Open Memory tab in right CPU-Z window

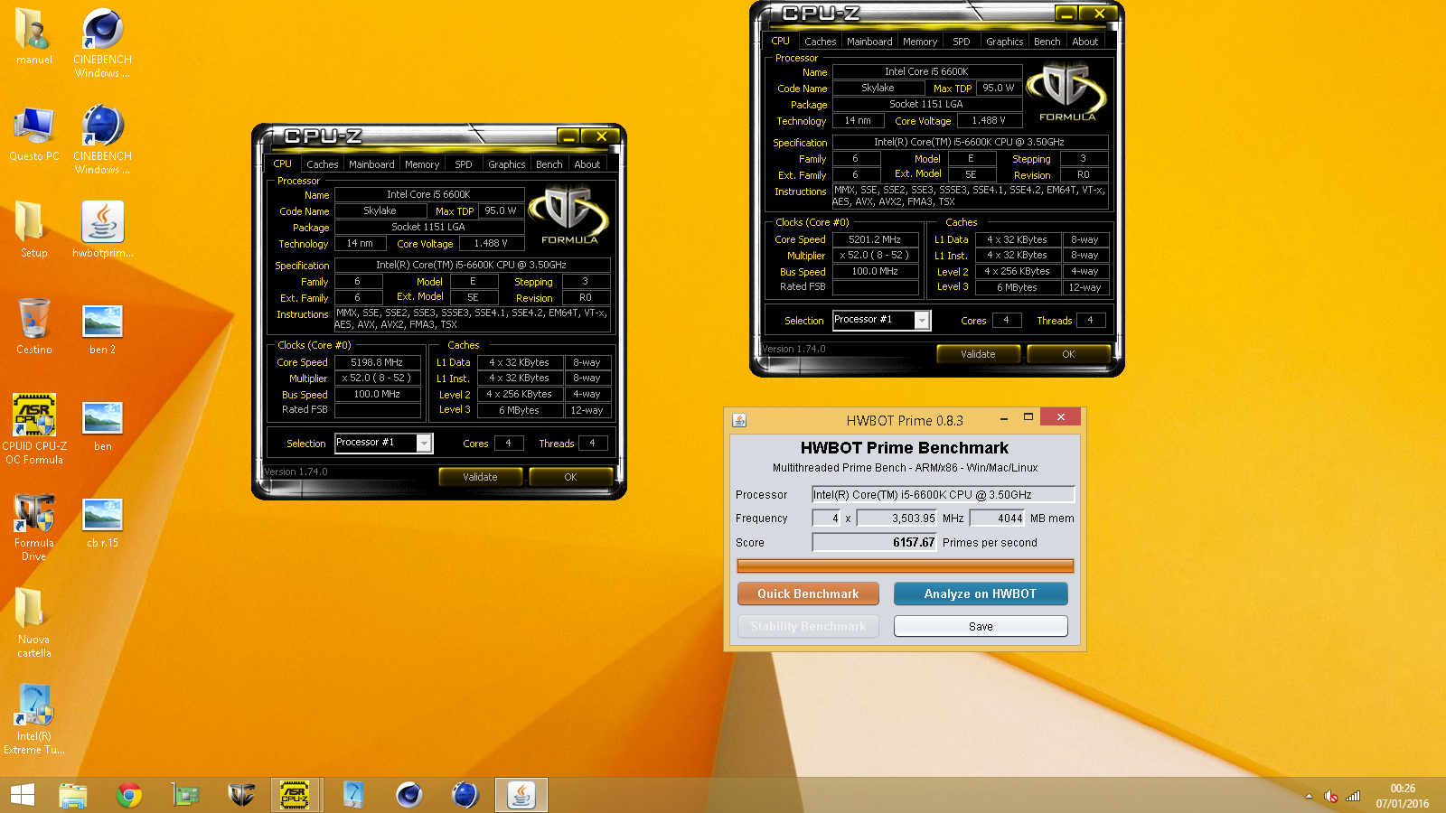pyautogui.click(x=920, y=42)
